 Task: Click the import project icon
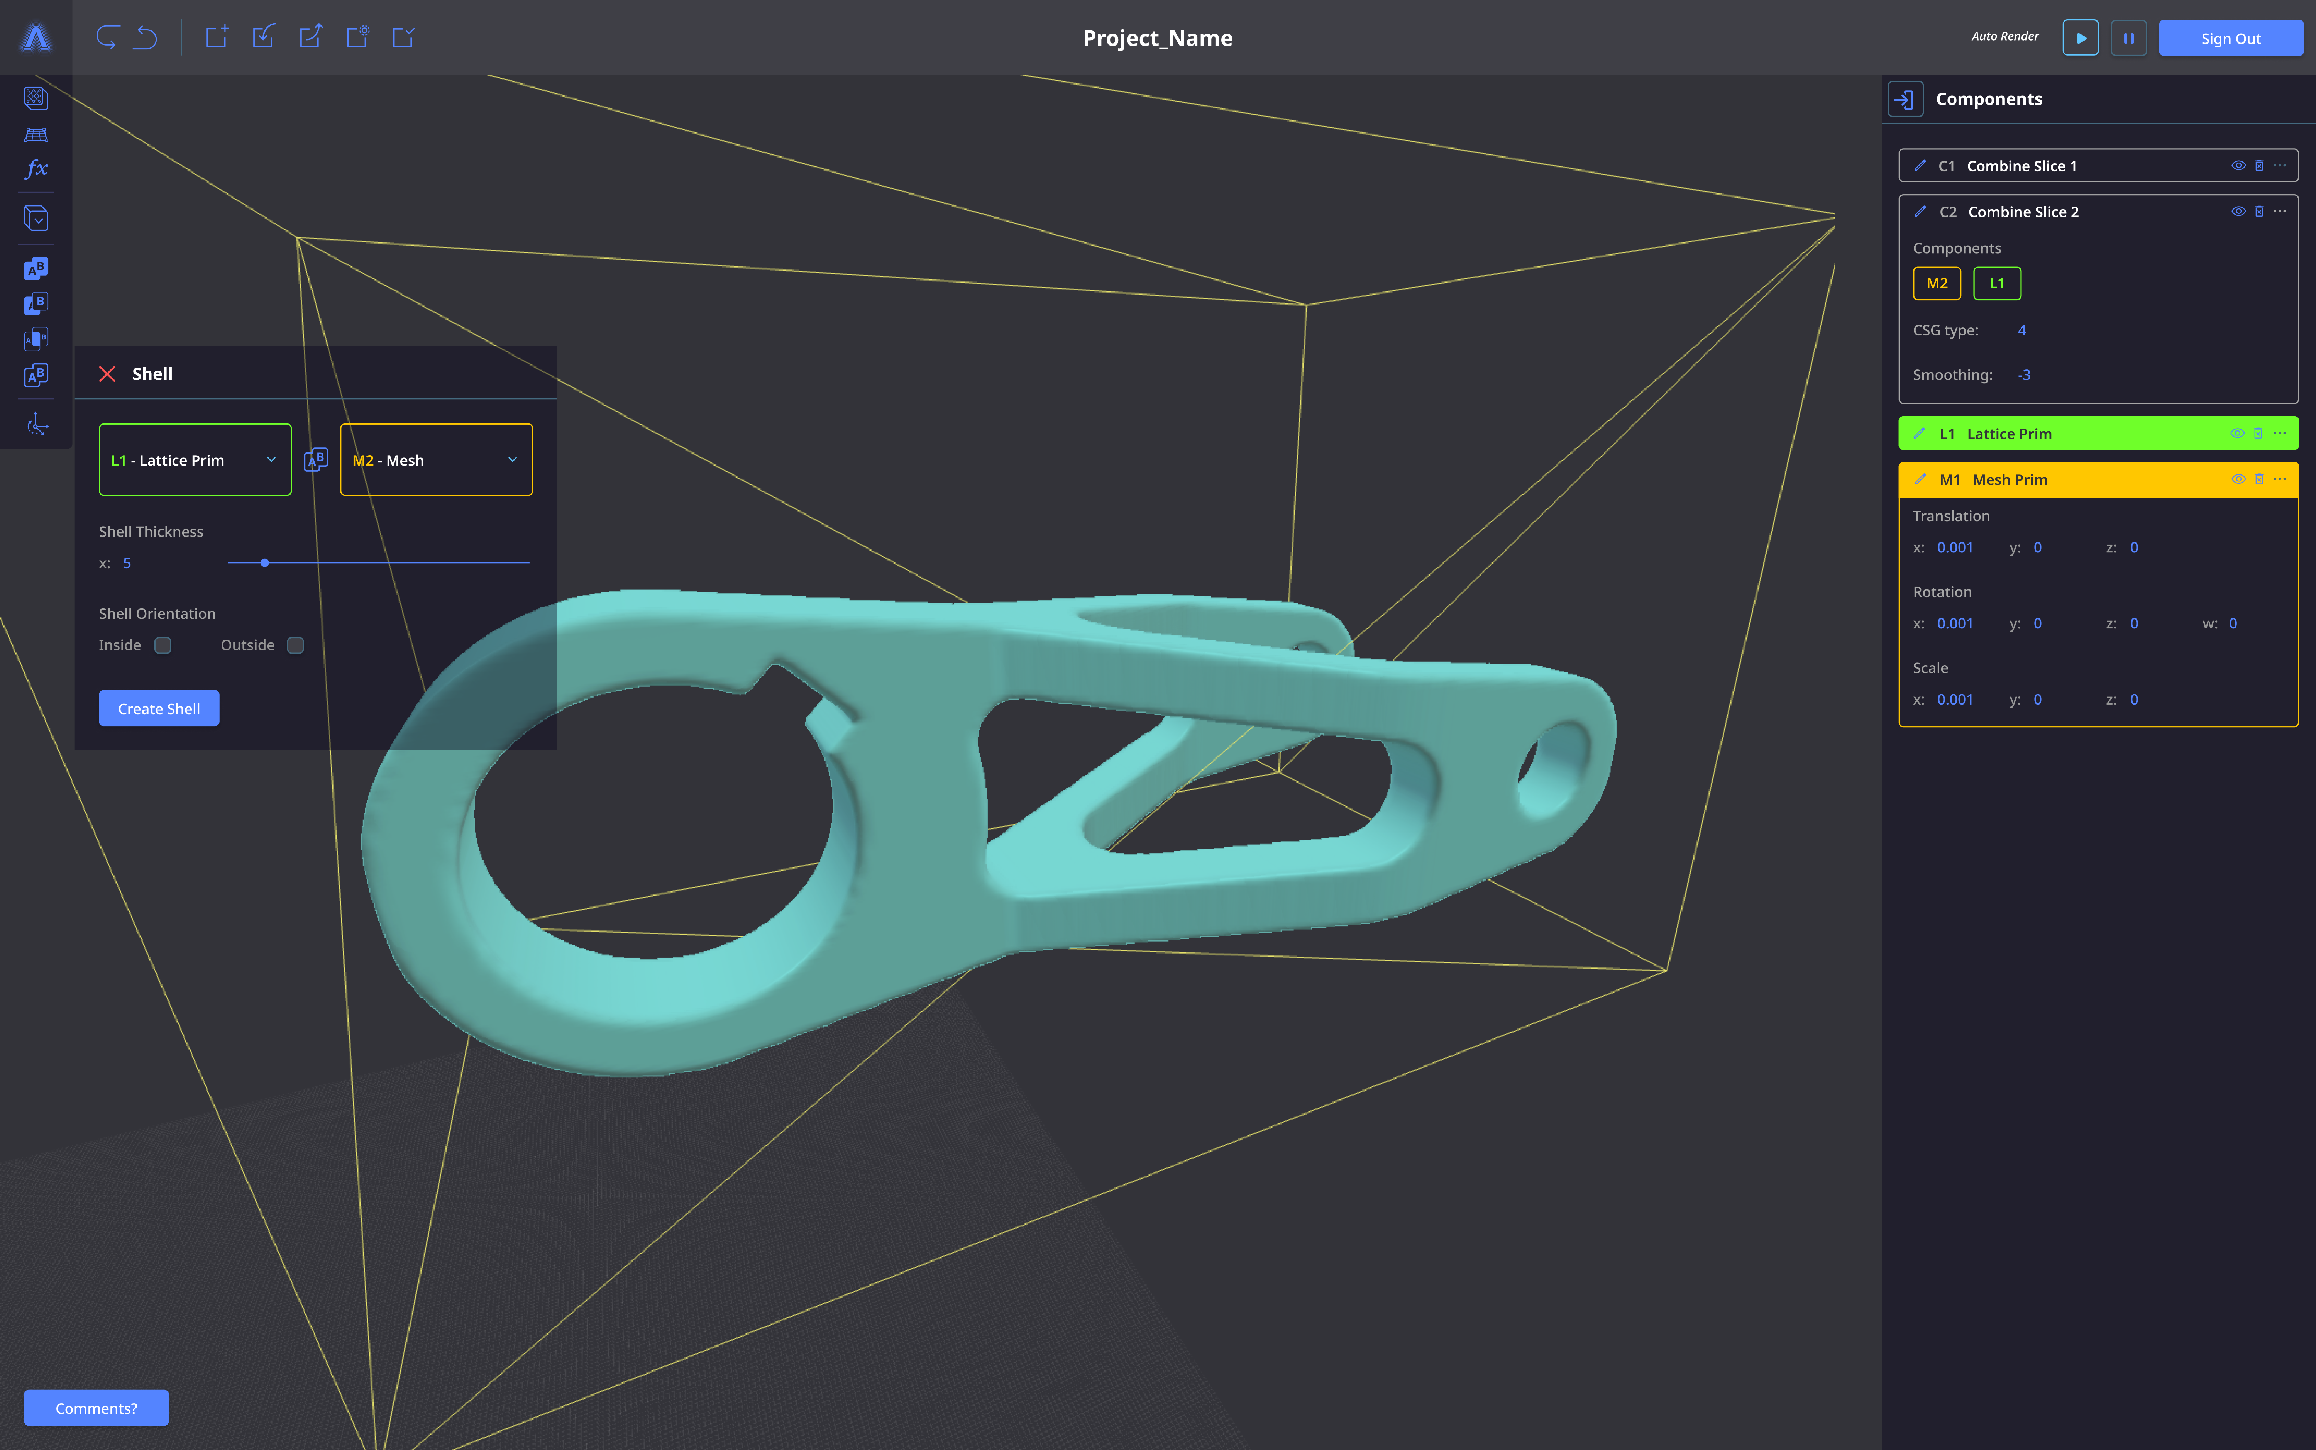pos(264,36)
